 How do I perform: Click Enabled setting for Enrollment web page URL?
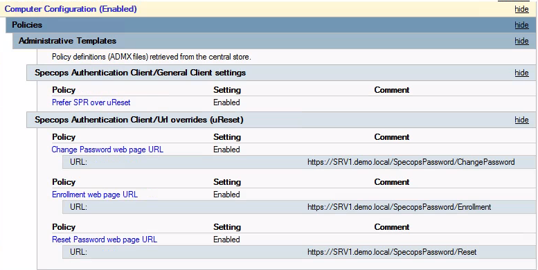tap(226, 195)
